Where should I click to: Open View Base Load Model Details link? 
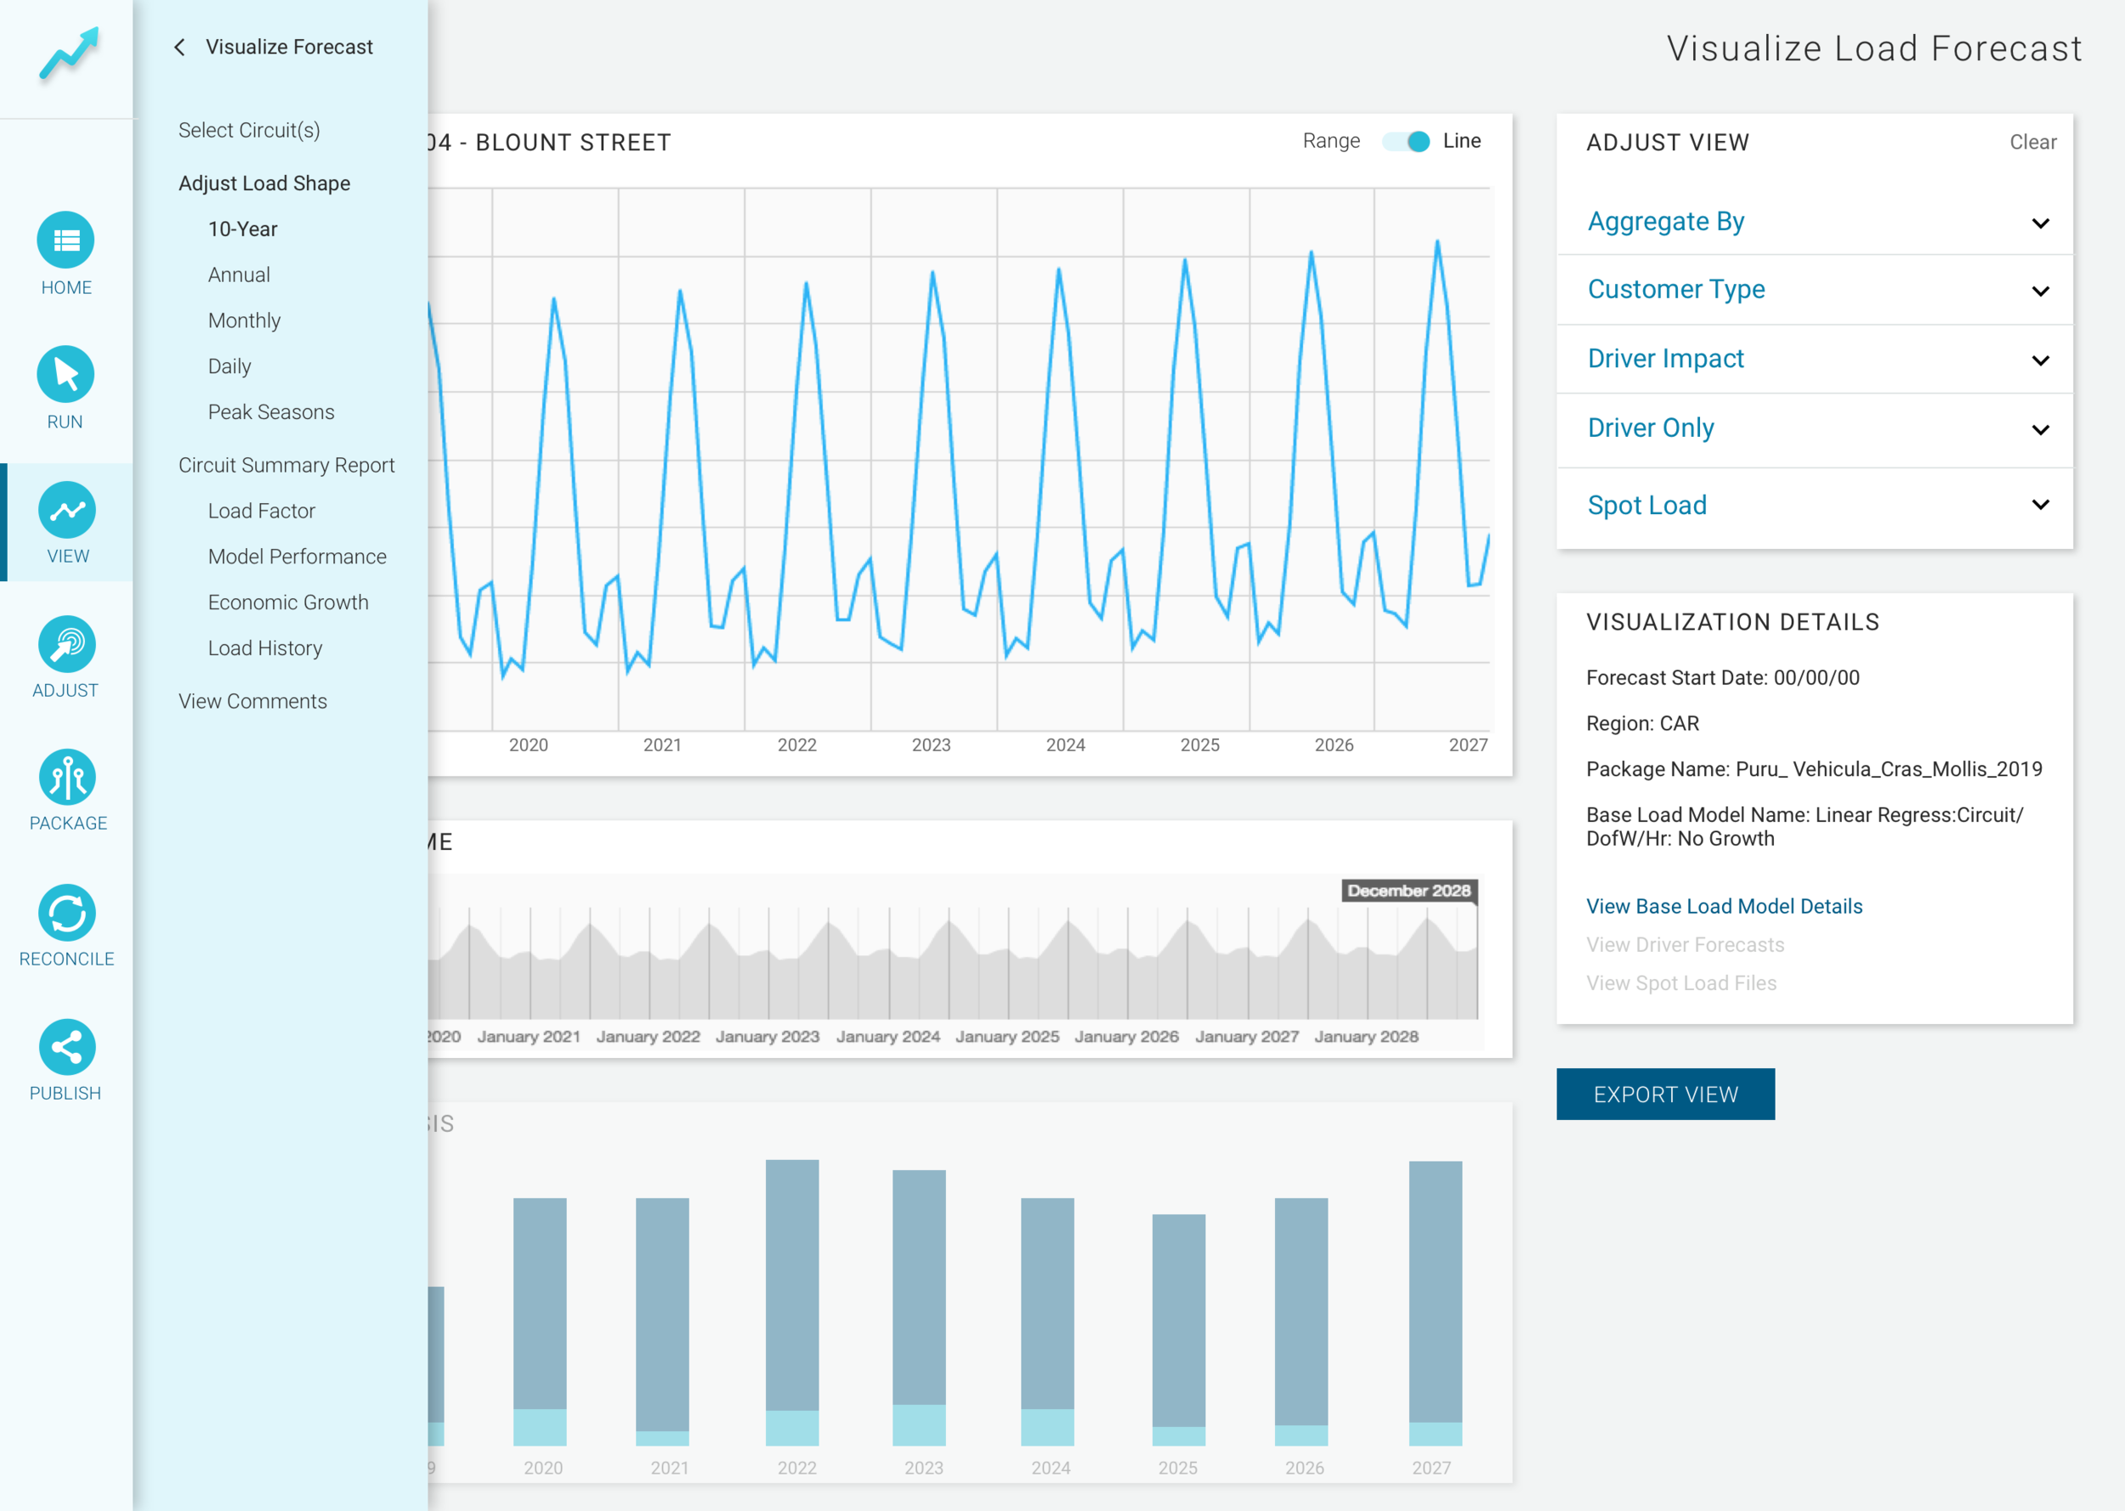click(1724, 906)
